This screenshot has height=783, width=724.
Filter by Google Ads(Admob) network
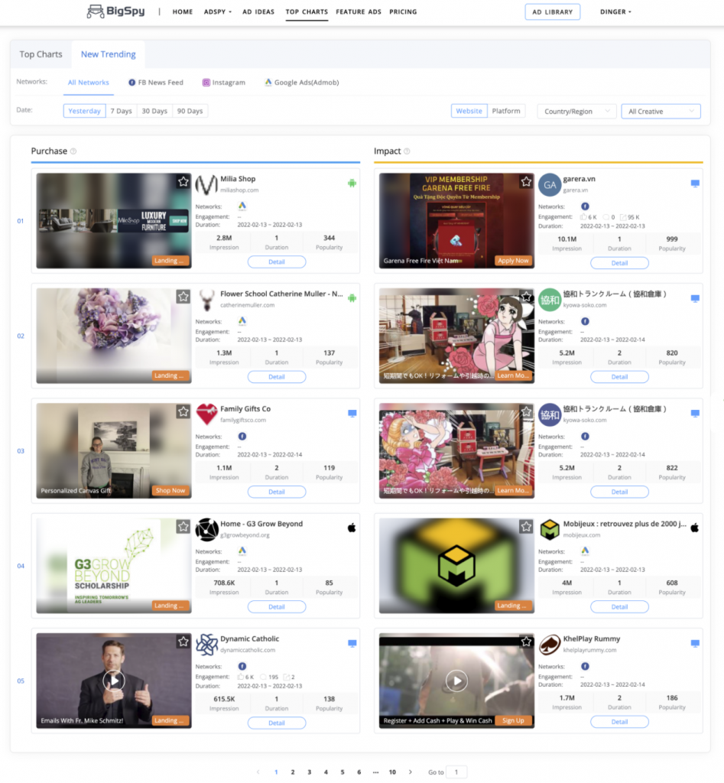pos(301,83)
